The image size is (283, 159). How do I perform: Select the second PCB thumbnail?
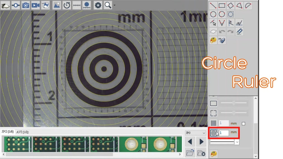pos(47,144)
